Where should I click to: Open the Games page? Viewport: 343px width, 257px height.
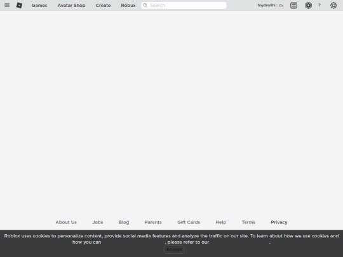[x=39, y=6]
